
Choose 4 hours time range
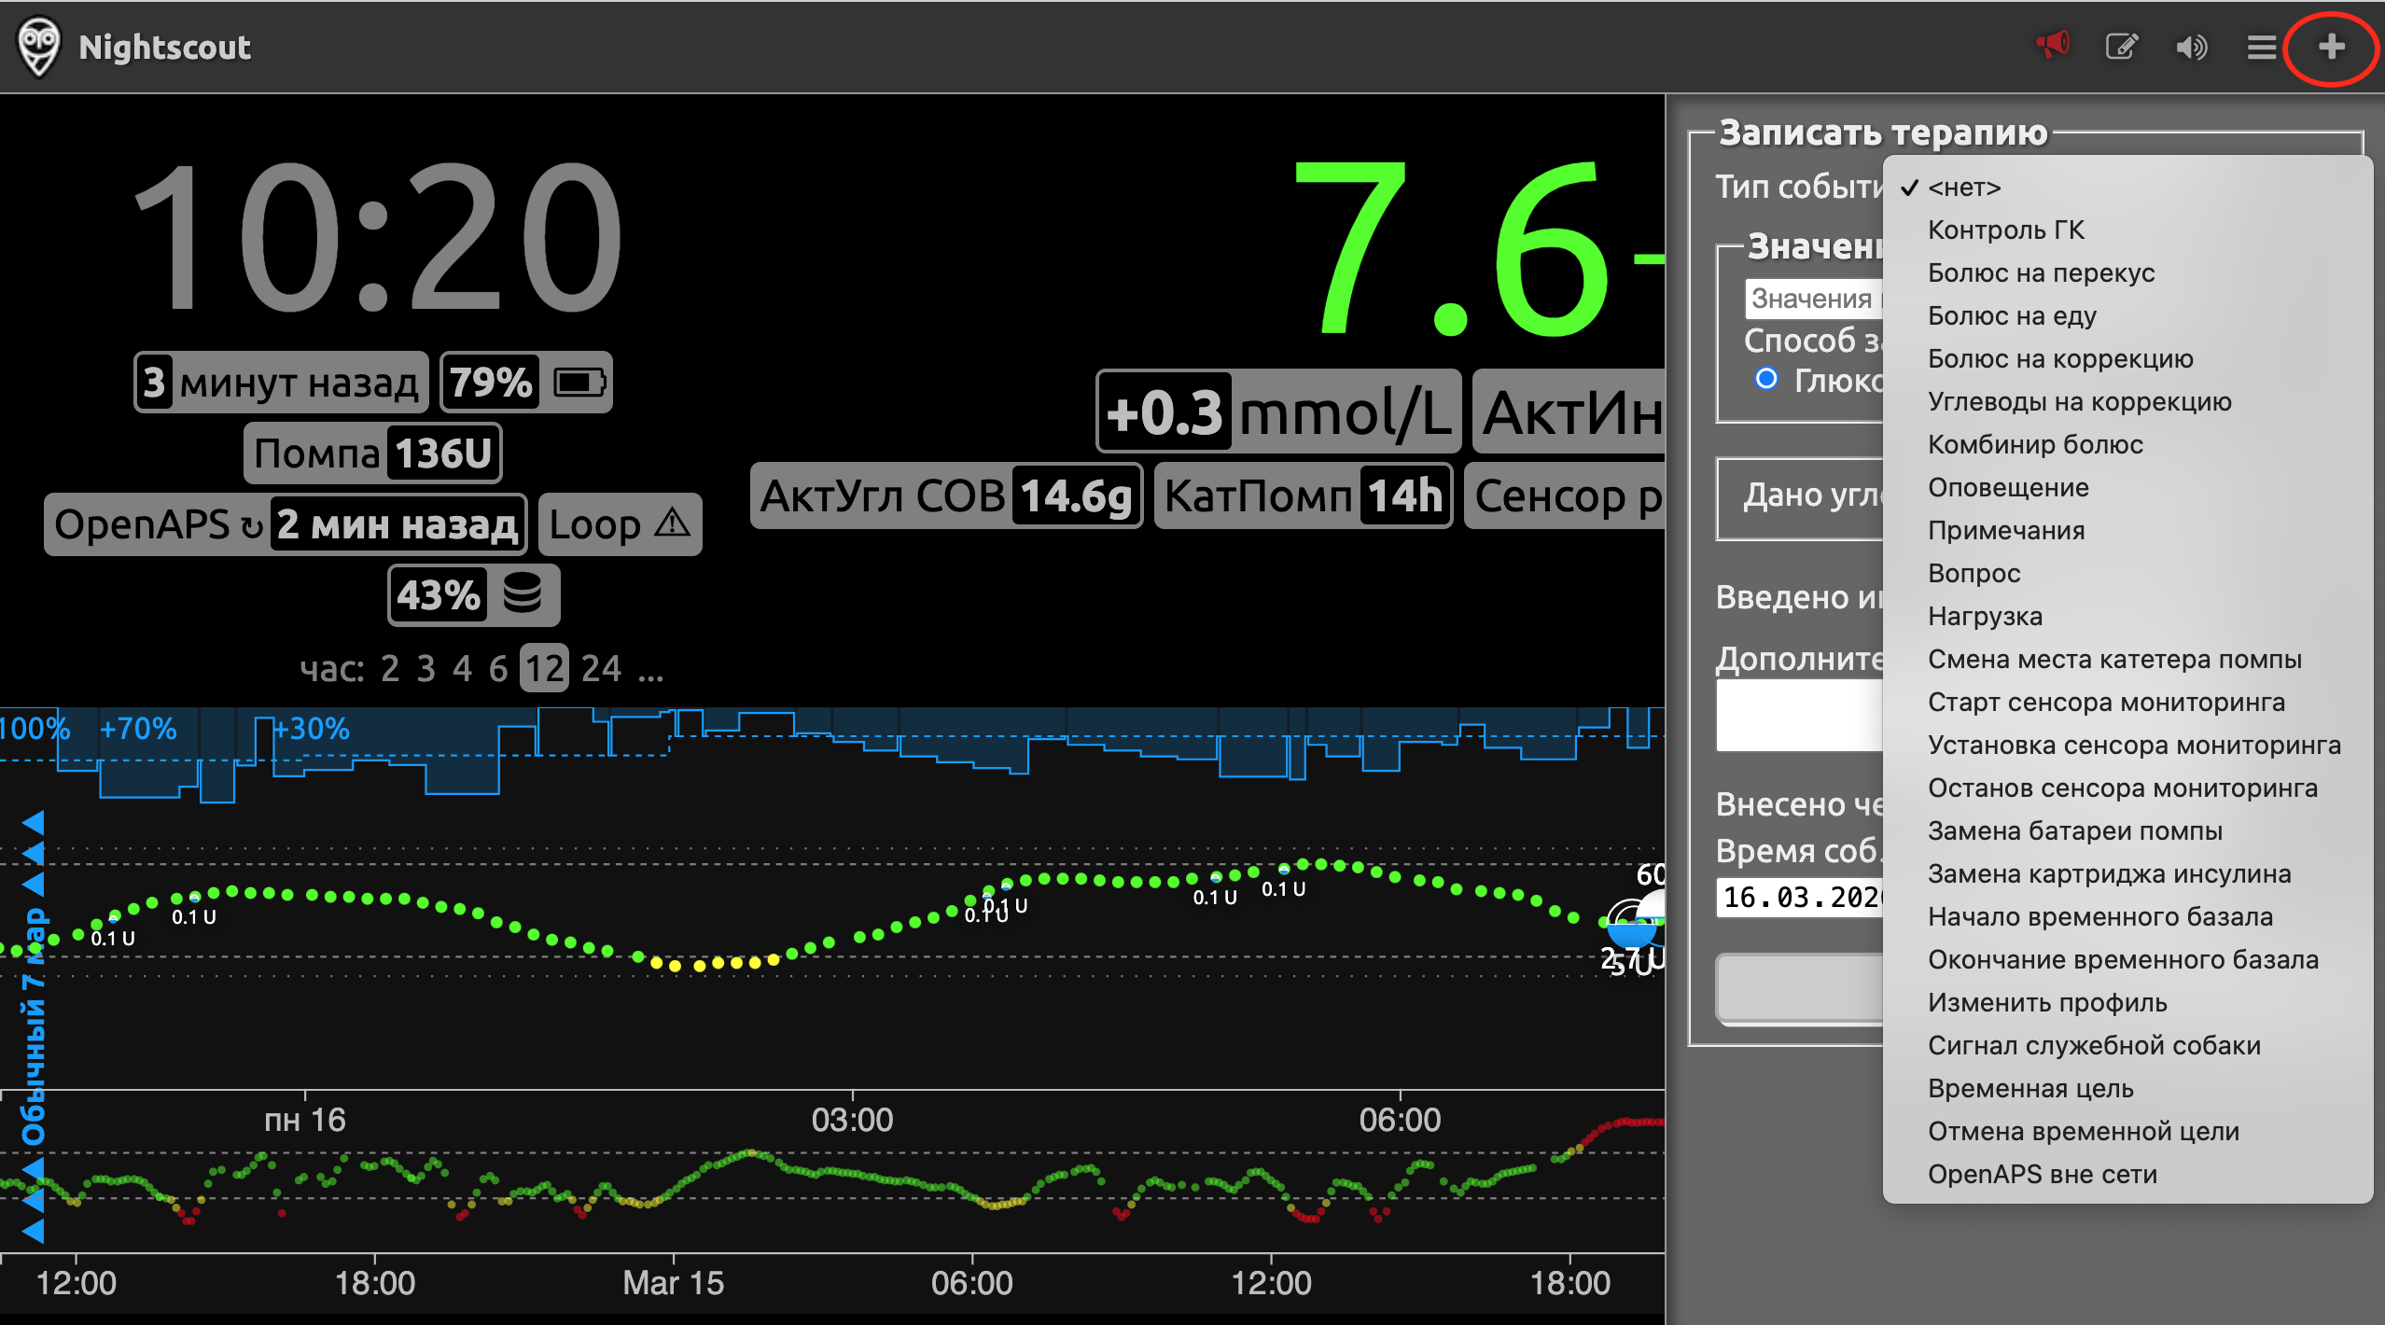pyautogui.click(x=462, y=669)
